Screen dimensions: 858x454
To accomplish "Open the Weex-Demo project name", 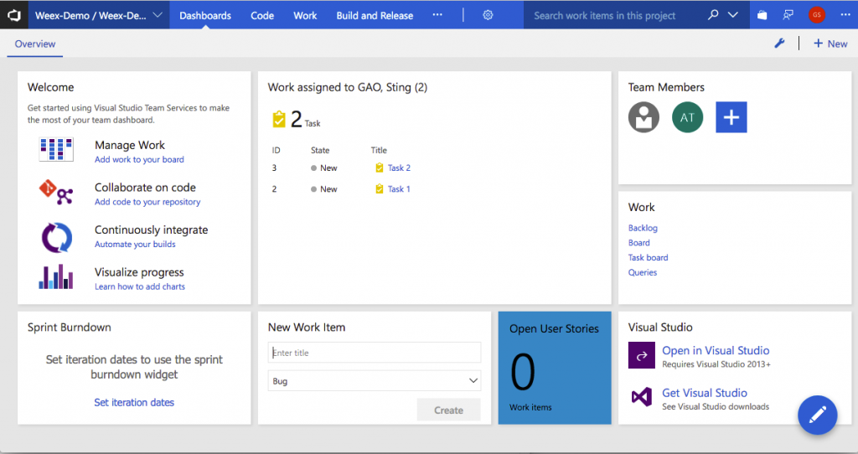I will pos(90,15).
